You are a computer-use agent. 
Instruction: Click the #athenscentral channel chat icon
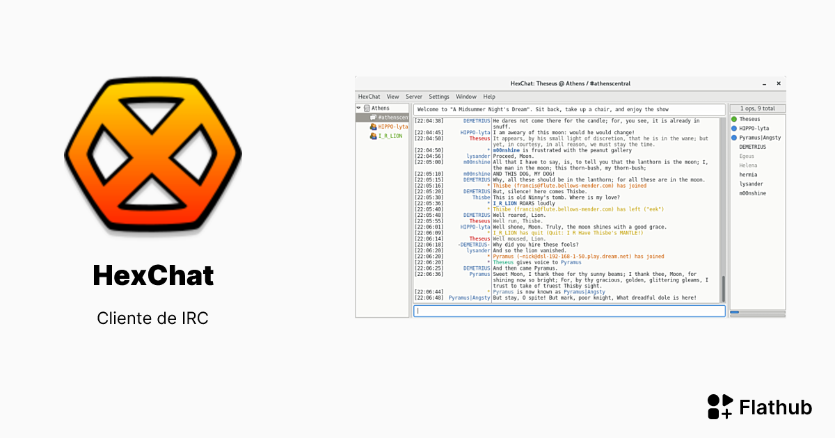point(373,117)
